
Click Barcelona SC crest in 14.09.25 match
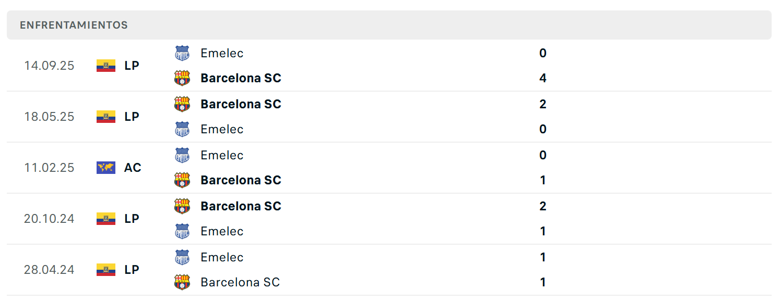point(182,78)
